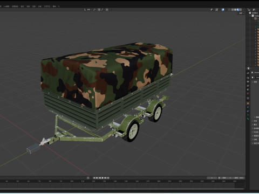This screenshot has width=259, height=194.
Task: Switch to solid viewport shading
Action: pos(235,10)
